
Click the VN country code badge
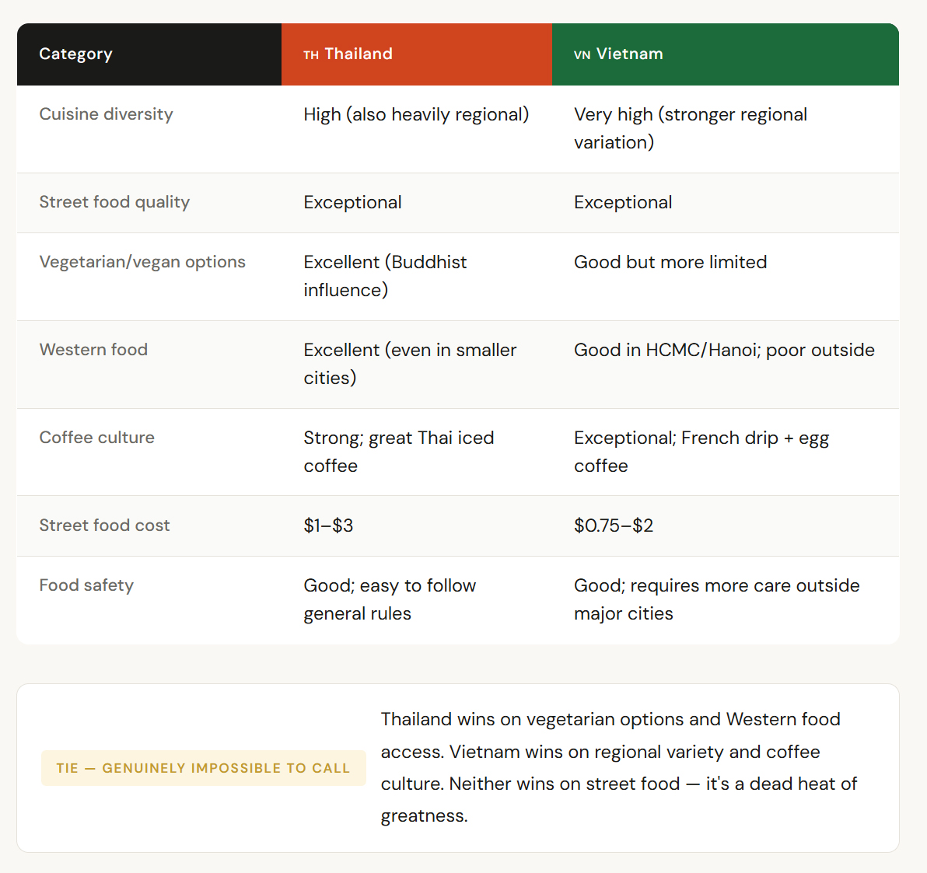pos(582,55)
